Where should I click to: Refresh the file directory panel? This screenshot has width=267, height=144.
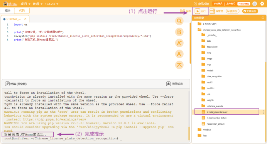(263, 18)
